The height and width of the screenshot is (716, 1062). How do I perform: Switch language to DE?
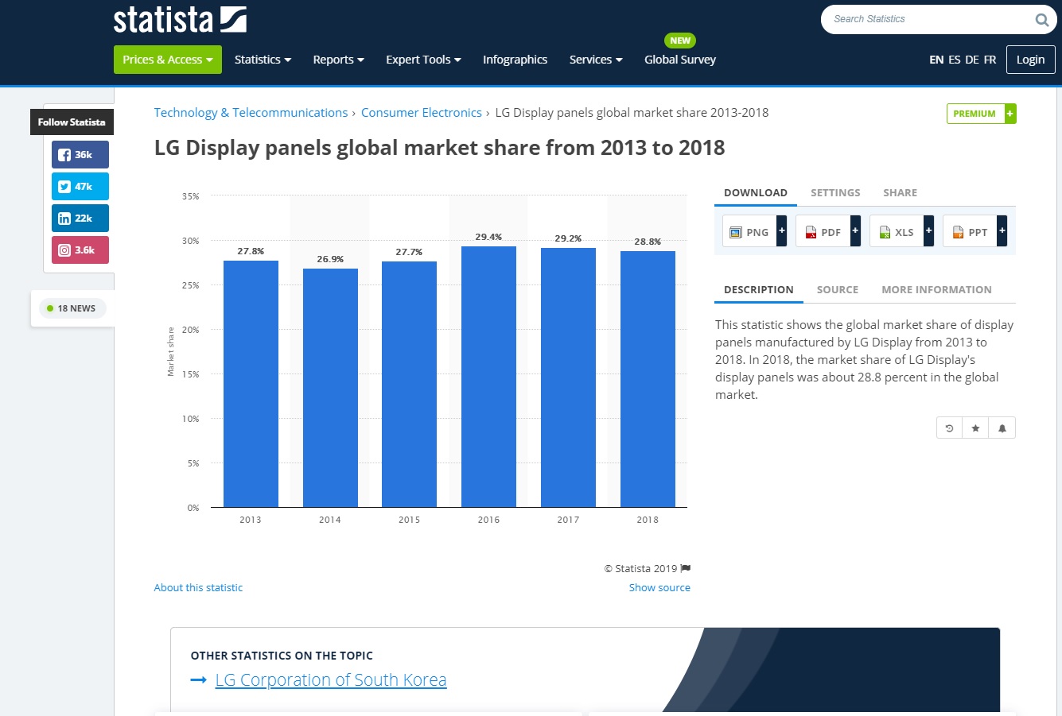click(971, 60)
